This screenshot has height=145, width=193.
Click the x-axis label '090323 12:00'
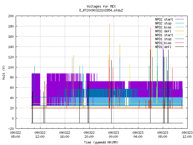[187, 135]
